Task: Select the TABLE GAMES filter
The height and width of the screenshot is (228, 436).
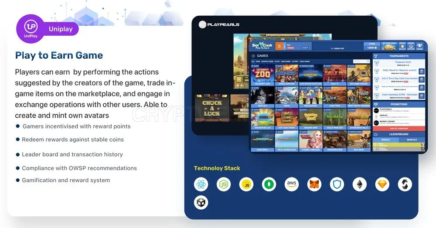Action: pos(305,61)
